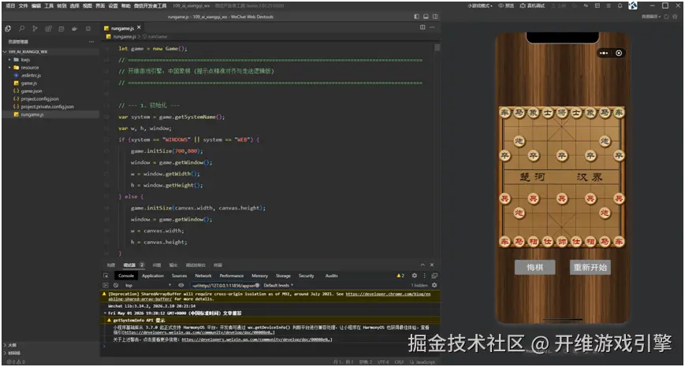Image resolution: width=685 pixels, height=367 pixels.
Task: Clear console with the ban icon
Action: (116, 285)
